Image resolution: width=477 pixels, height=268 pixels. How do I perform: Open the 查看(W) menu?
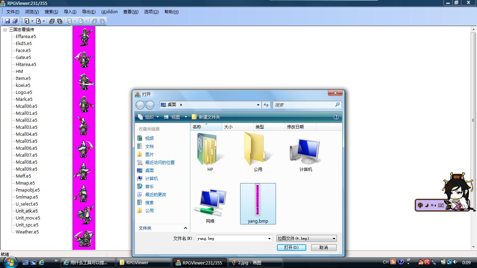coord(131,12)
